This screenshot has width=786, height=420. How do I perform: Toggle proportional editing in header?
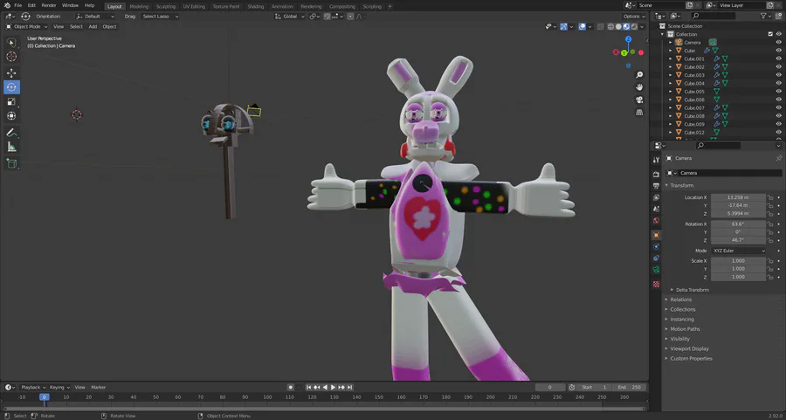[350, 17]
